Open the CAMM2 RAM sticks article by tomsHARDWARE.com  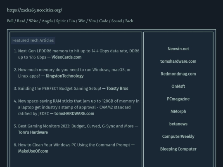pyautogui.click(x=78, y=107)
